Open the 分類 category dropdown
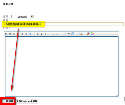125x105 pixels. (x=22, y=16)
